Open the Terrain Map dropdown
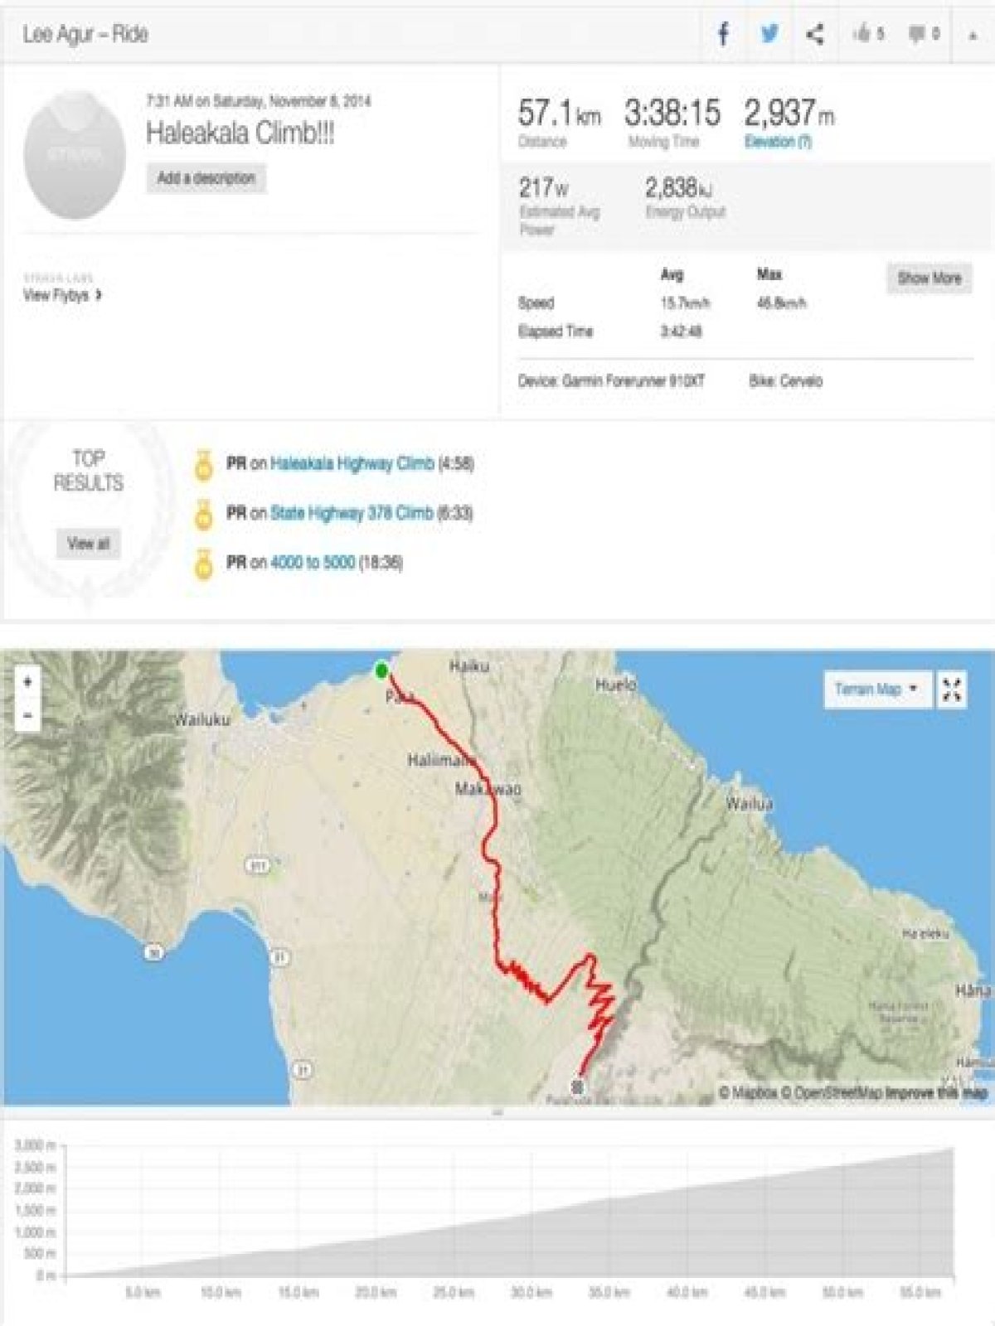 point(876,689)
